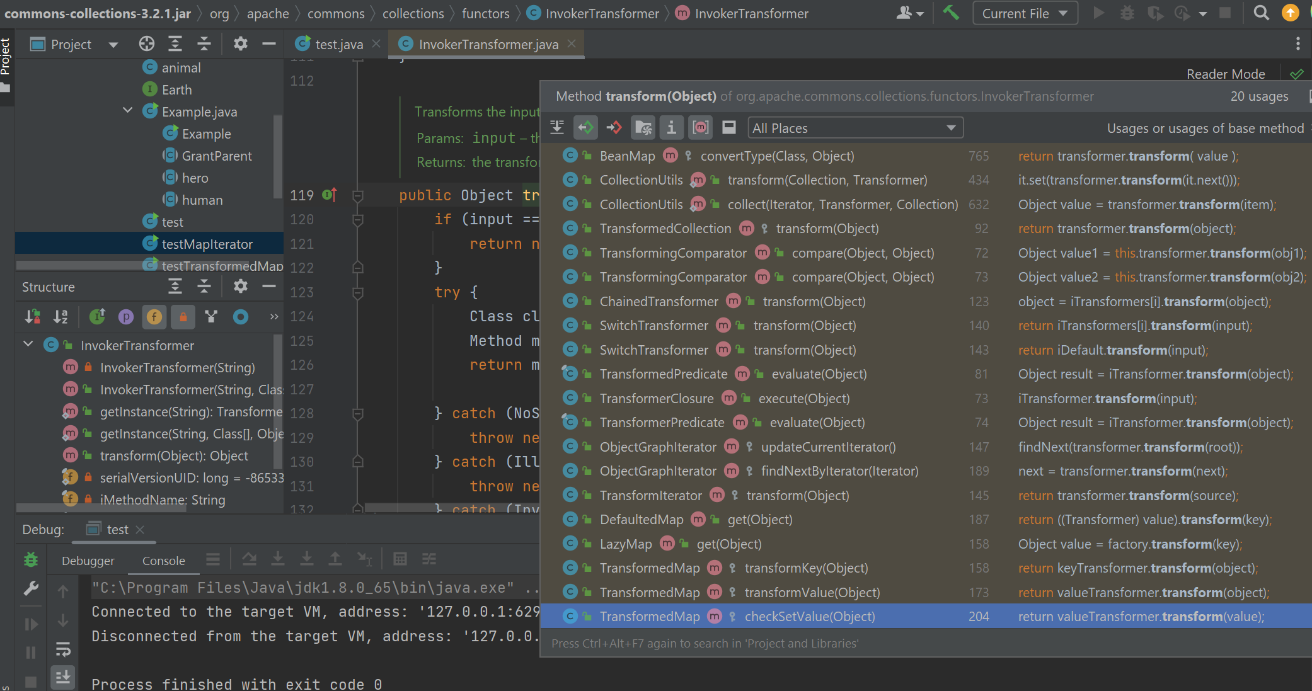Collapse the Example.java tree node

(128, 111)
